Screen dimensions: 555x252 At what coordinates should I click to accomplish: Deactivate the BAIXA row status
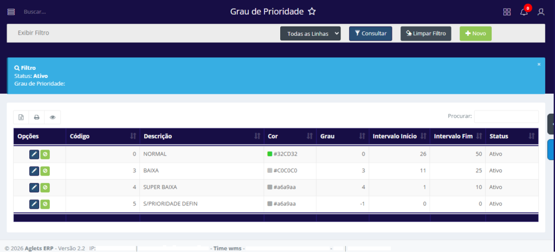(x=46, y=171)
